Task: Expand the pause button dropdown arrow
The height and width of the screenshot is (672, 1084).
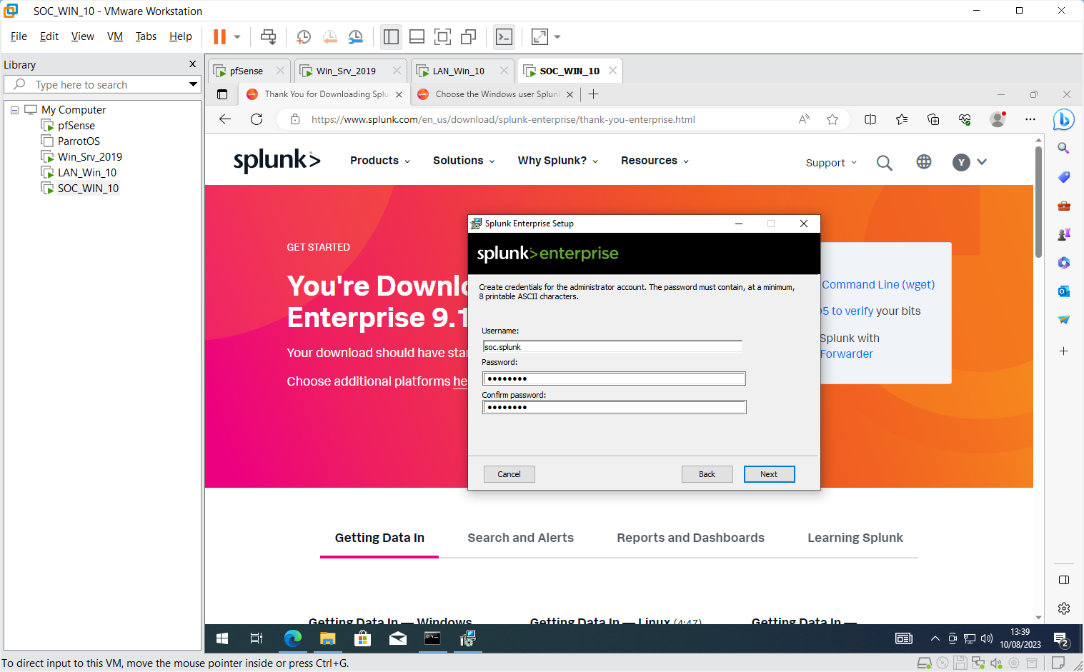Action: (x=237, y=36)
